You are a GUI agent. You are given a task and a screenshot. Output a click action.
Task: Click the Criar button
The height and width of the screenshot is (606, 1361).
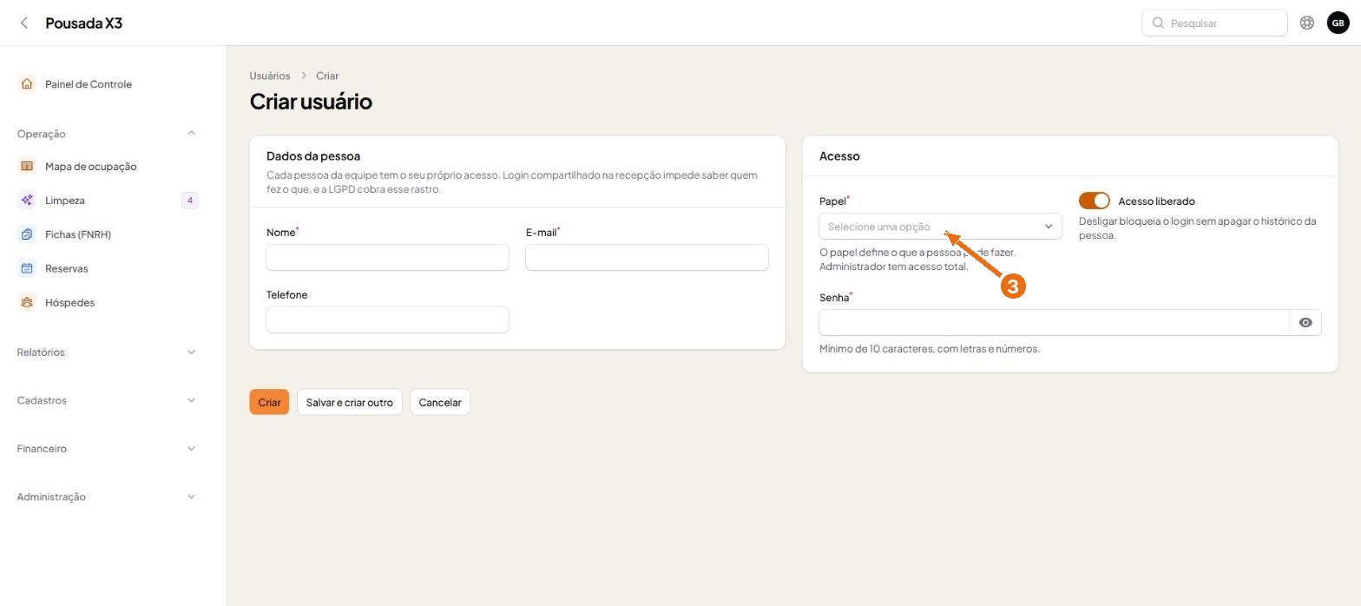pyautogui.click(x=269, y=402)
